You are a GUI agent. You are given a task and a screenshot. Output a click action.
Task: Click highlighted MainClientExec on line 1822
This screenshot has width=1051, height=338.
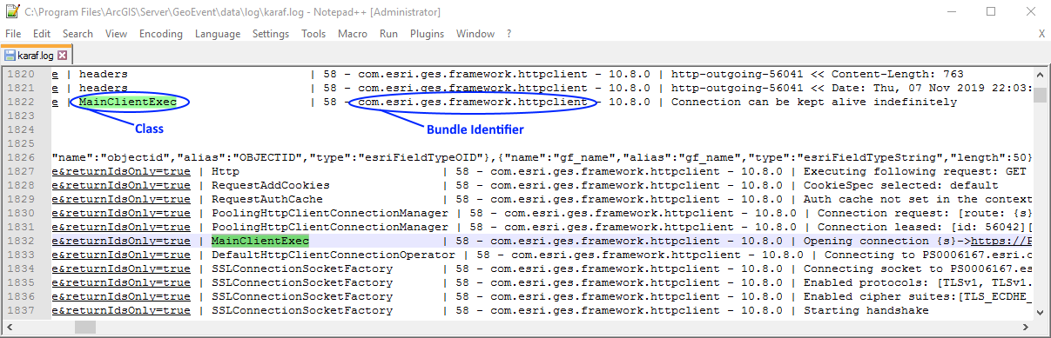pos(128,102)
